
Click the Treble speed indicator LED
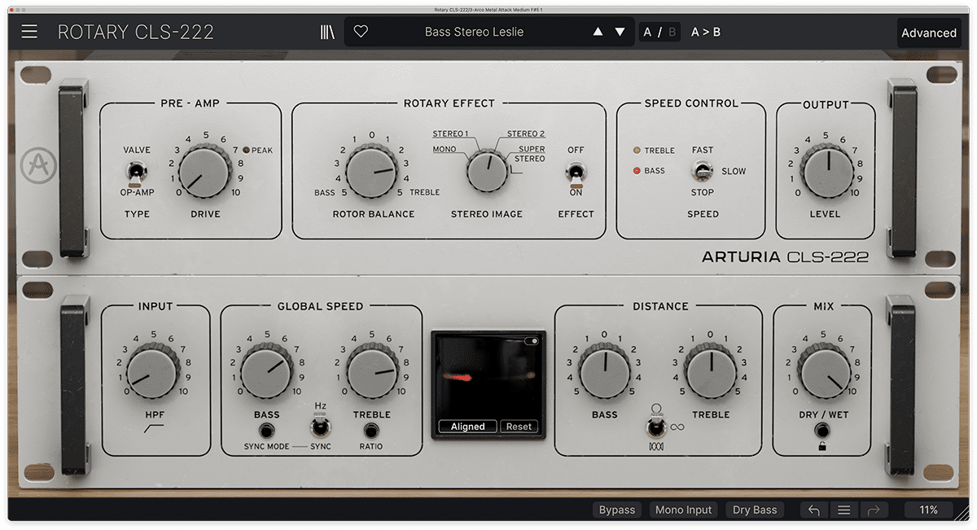pos(637,151)
